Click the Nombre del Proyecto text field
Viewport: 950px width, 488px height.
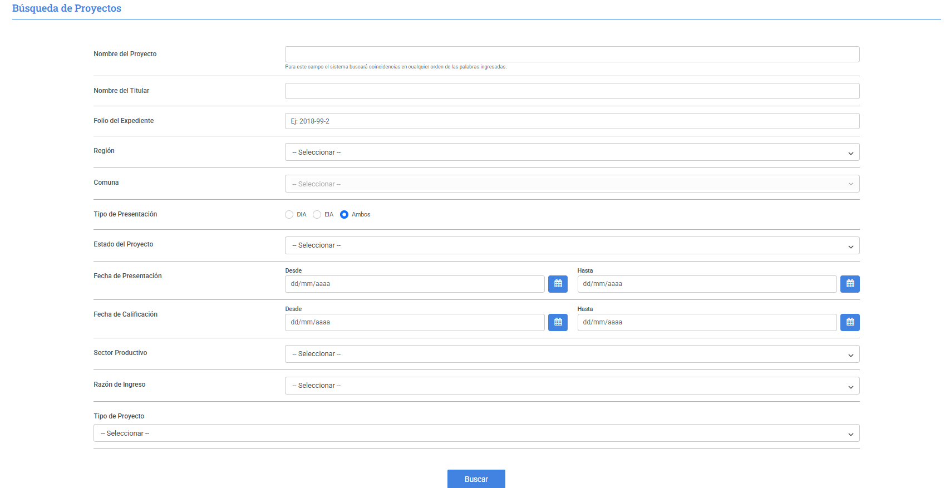pos(572,55)
